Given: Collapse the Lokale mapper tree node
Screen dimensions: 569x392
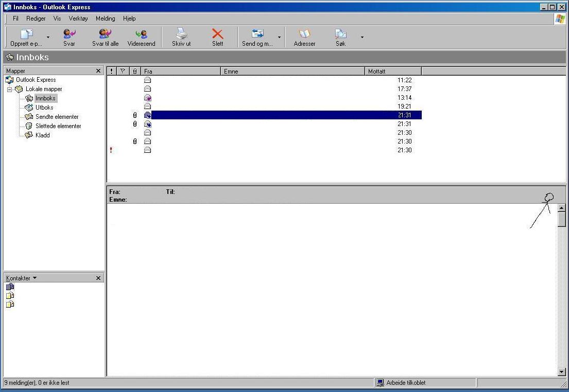Looking at the screenshot, I should [x=9, y=89].
